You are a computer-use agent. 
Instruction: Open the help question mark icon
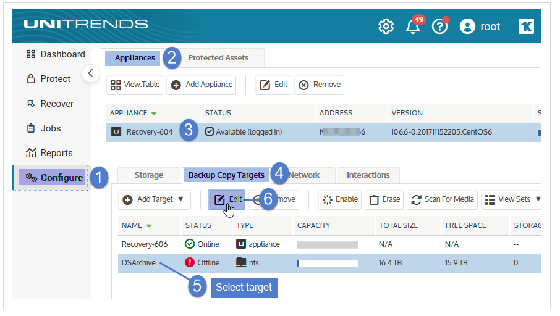point(439,27)
